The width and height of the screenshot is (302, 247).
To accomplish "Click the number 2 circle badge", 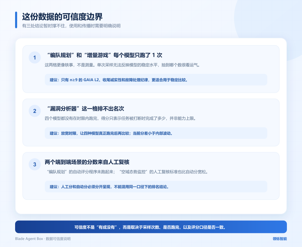I will coord(35,111).
